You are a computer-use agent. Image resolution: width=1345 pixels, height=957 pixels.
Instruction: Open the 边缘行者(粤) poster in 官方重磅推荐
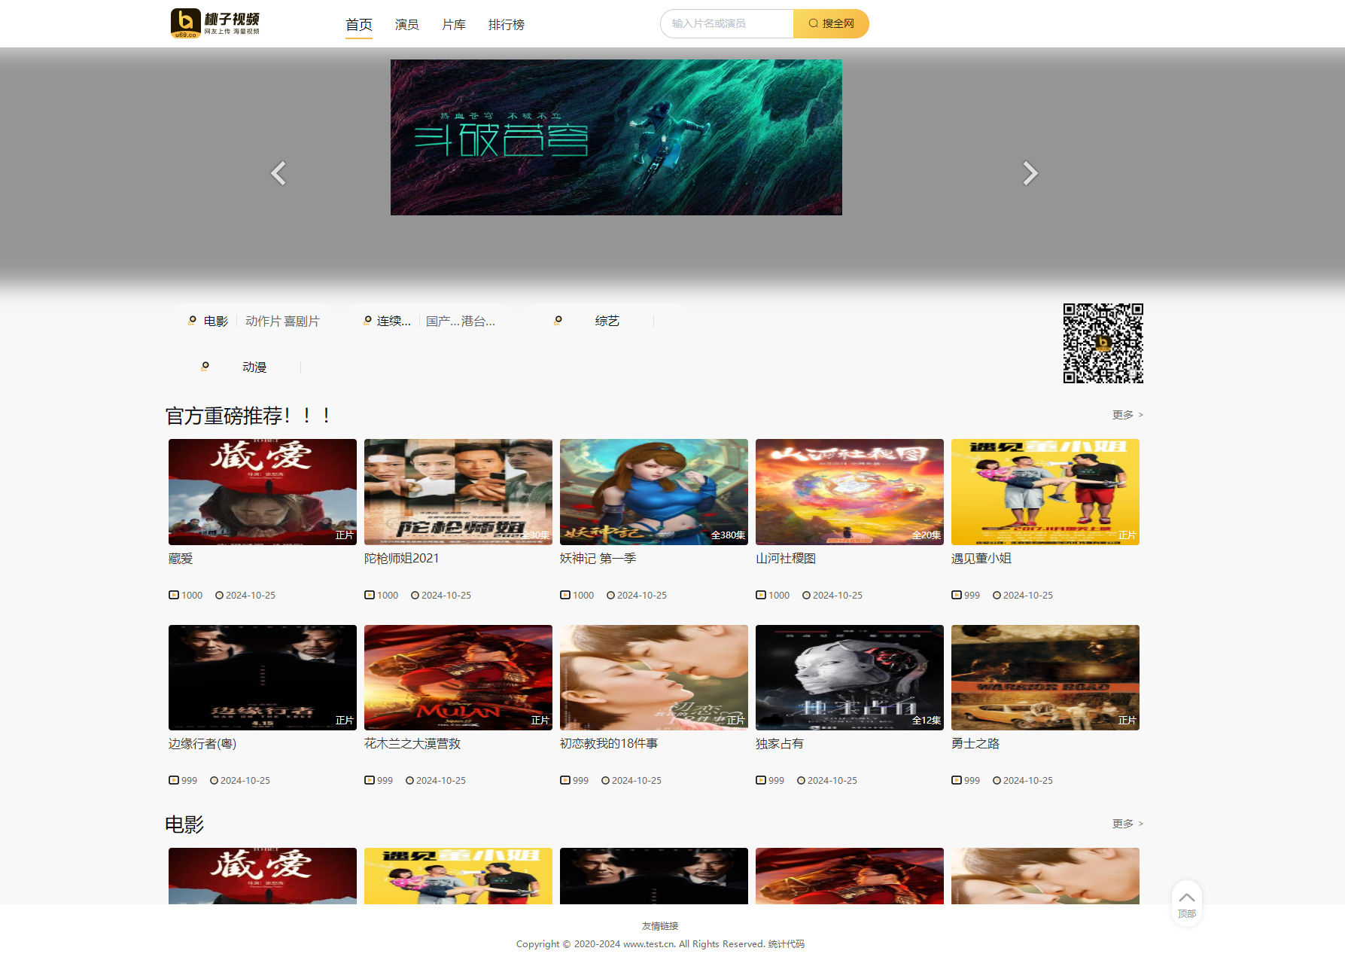pos(263,678)
